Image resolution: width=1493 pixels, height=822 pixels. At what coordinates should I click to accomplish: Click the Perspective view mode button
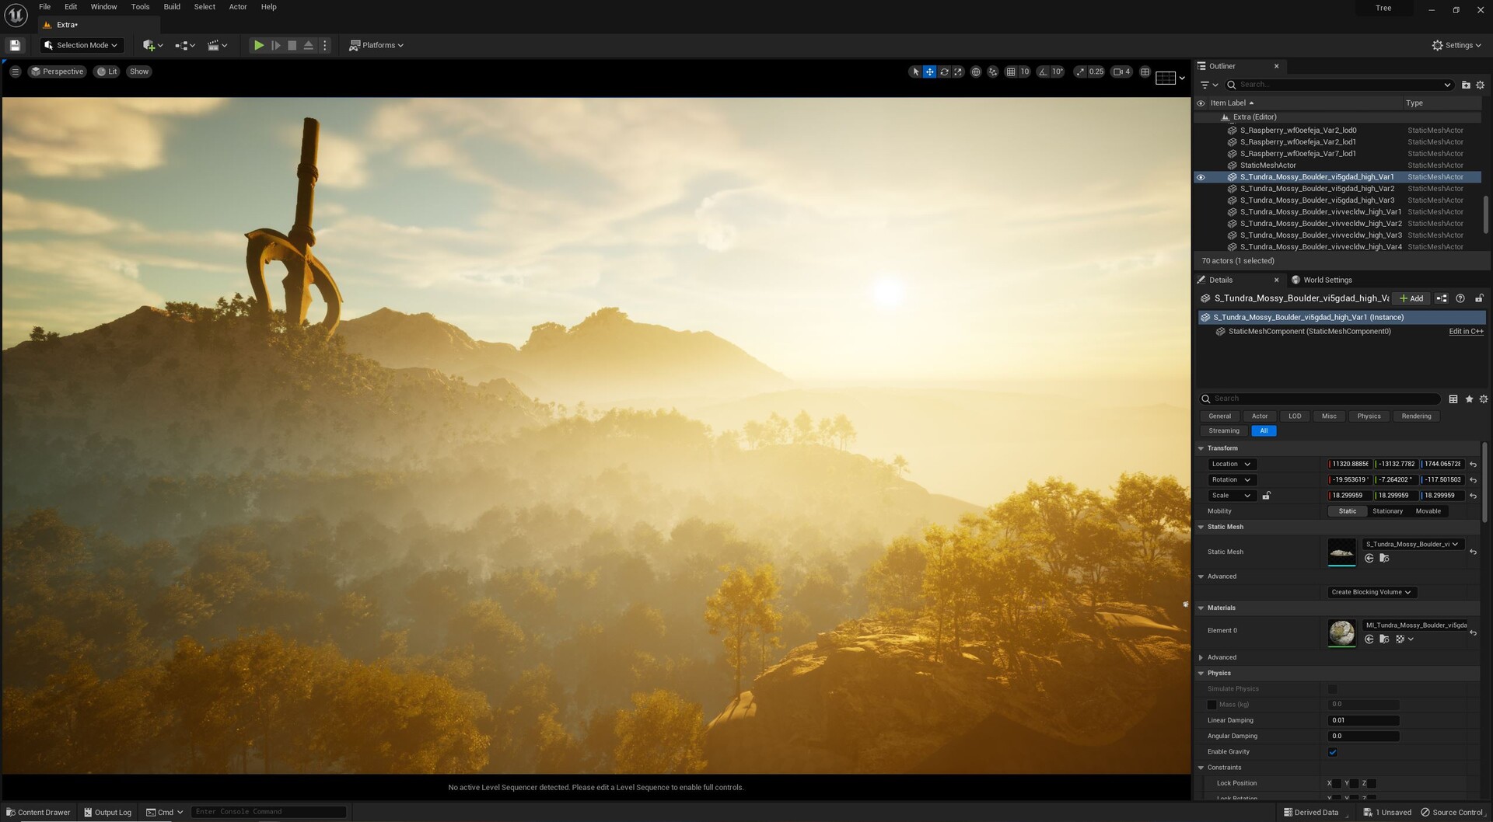[57, 71]
